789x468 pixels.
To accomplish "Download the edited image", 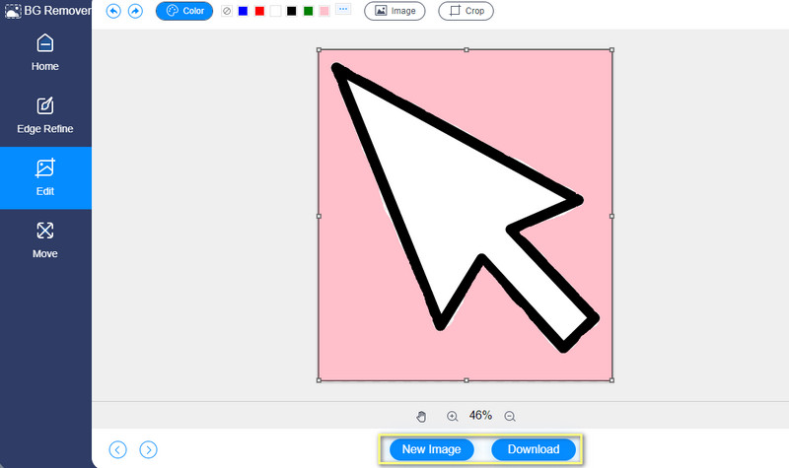I will coord(534,449).
